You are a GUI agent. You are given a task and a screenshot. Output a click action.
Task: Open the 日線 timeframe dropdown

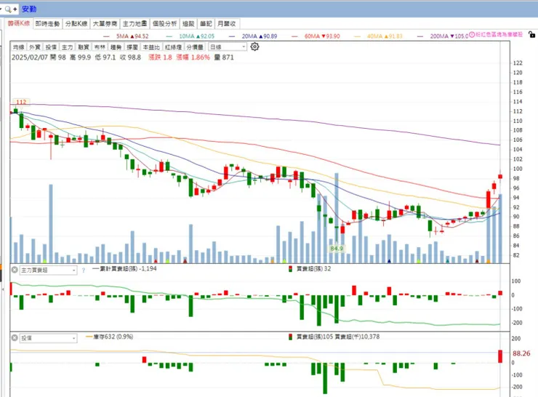228,47
